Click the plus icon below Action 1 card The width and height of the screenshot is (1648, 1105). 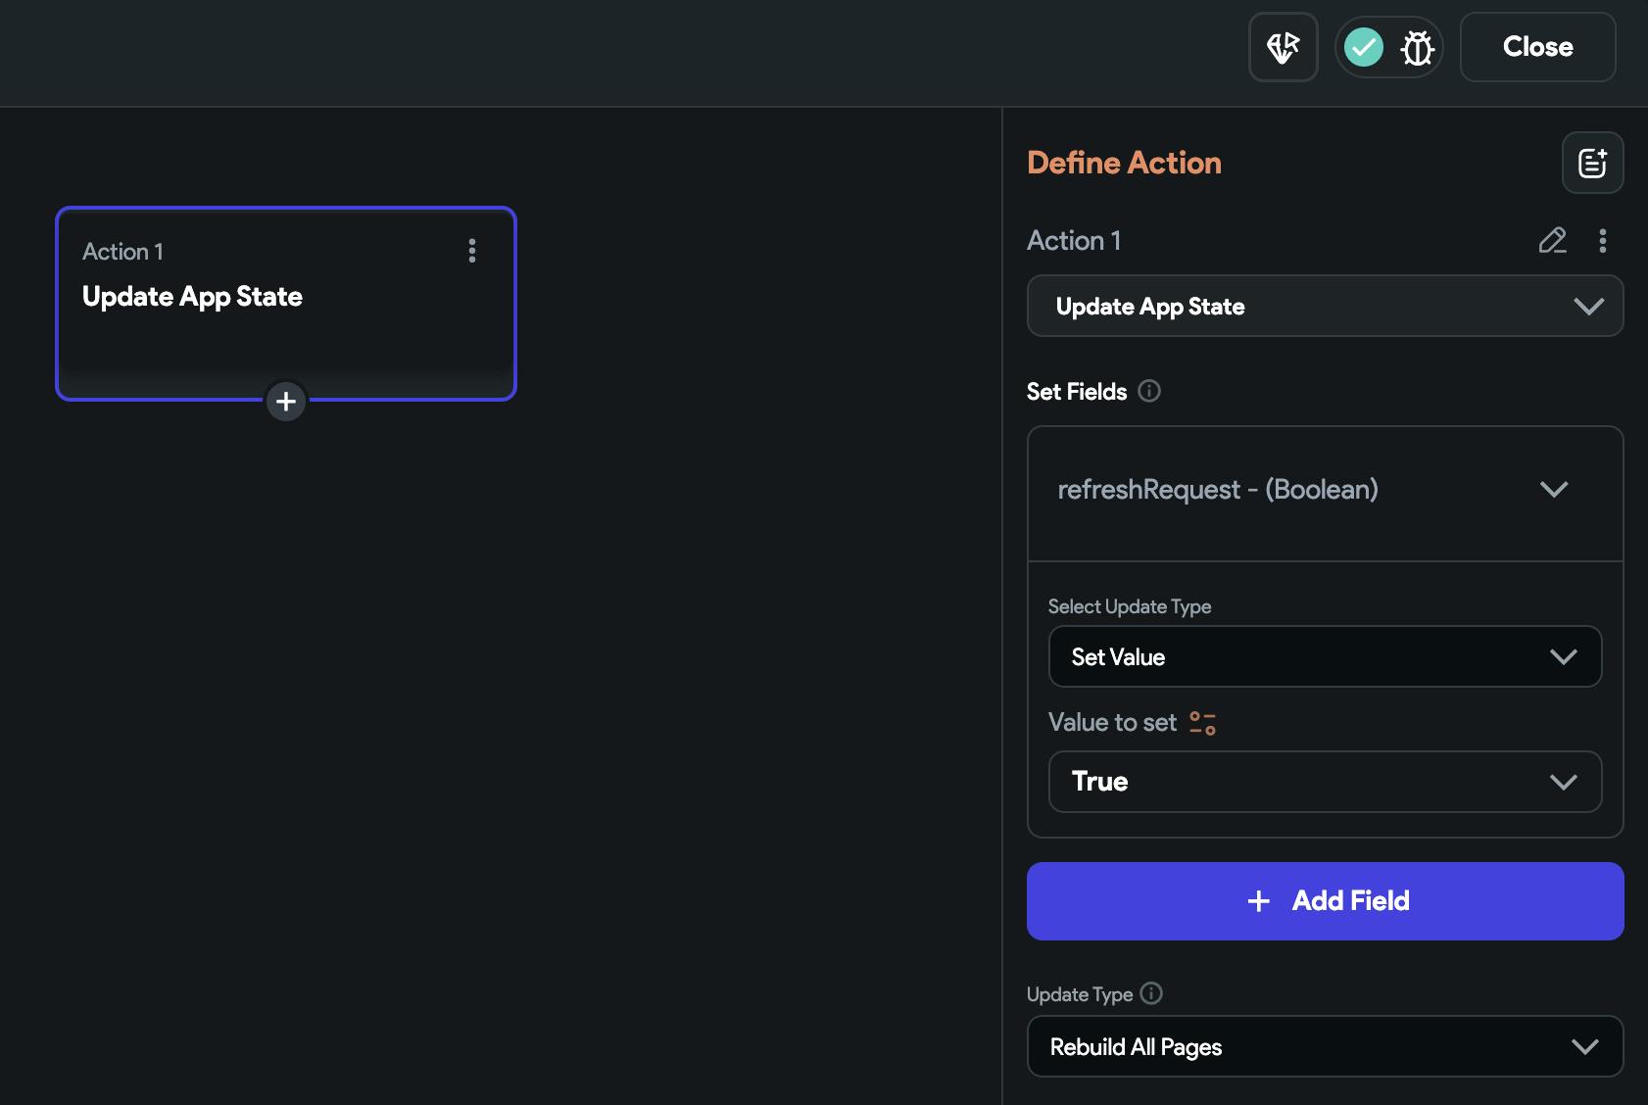pyautogui.click(x=286, y=402)
